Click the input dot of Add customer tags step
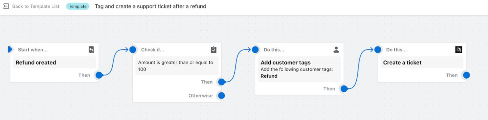Viewport: 488px width, 120px height. pos(255,50)
